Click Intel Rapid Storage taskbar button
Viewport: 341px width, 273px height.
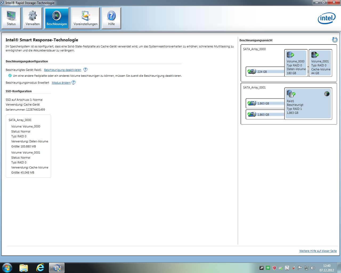[57, 268]
